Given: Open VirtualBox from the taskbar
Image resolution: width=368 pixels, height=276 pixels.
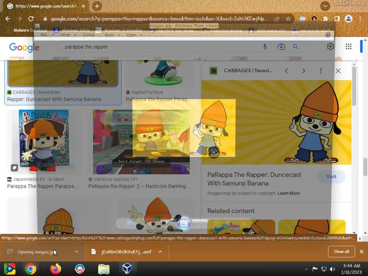Looking at the screenshot, I should (127, 269).
